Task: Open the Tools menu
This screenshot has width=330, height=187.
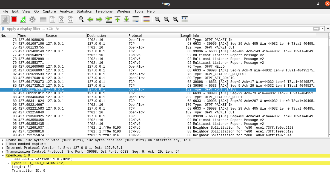Action: [x=139, y=11]
